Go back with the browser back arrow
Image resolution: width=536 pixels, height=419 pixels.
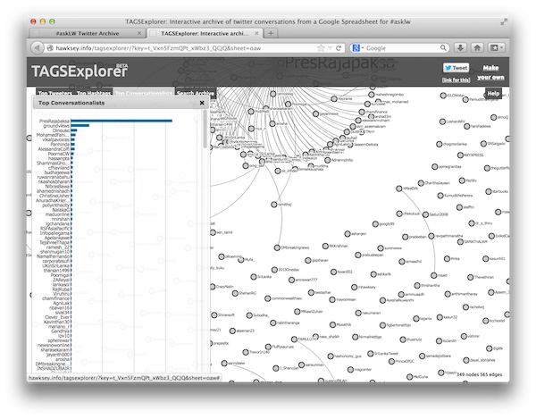click(38, 48)
